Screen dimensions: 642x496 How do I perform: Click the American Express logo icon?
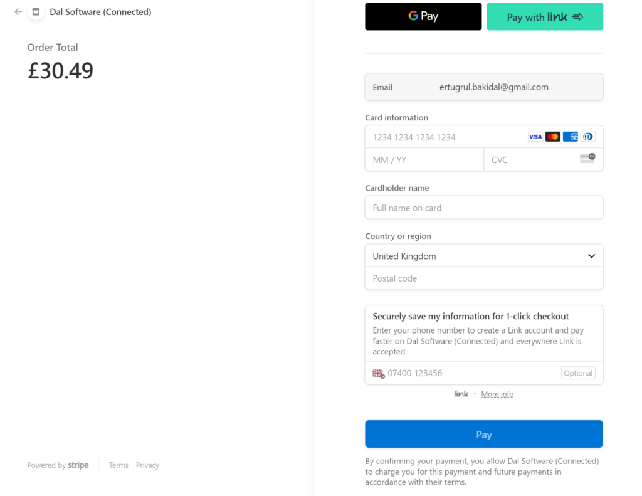pyautogui.click(x=570, y=137)
